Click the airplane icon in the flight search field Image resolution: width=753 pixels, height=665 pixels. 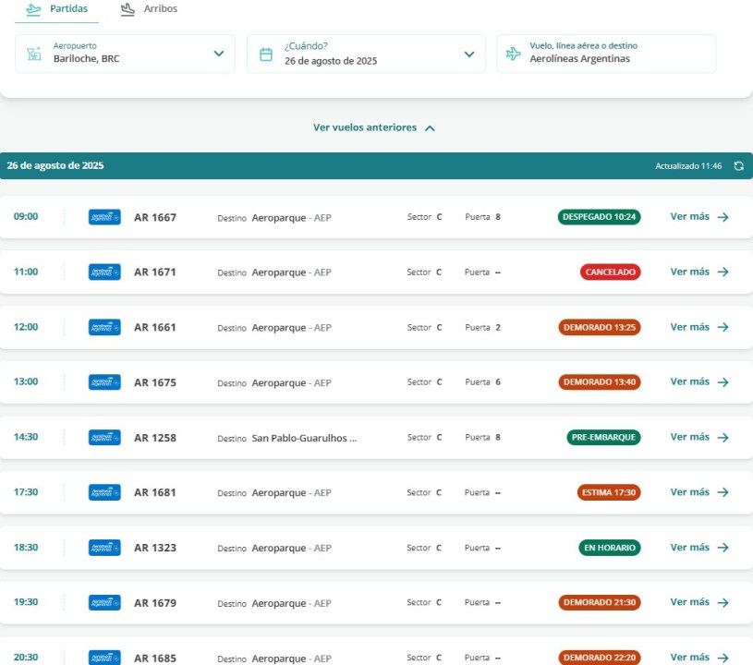click(x=514, y=54)
